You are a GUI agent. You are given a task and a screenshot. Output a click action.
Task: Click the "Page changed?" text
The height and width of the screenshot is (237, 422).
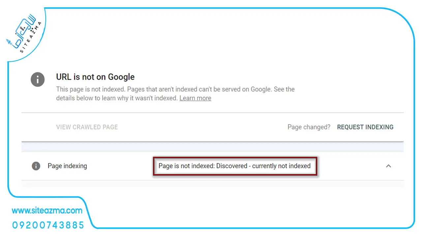309,127
